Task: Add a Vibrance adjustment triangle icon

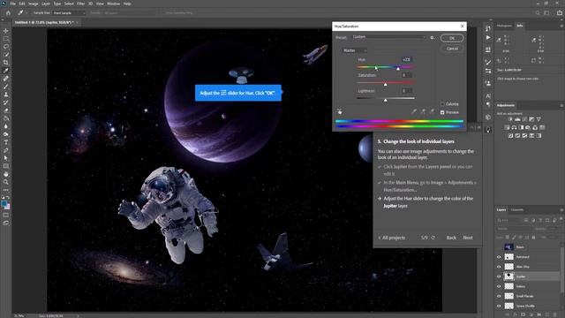Action: pos(539,119)
